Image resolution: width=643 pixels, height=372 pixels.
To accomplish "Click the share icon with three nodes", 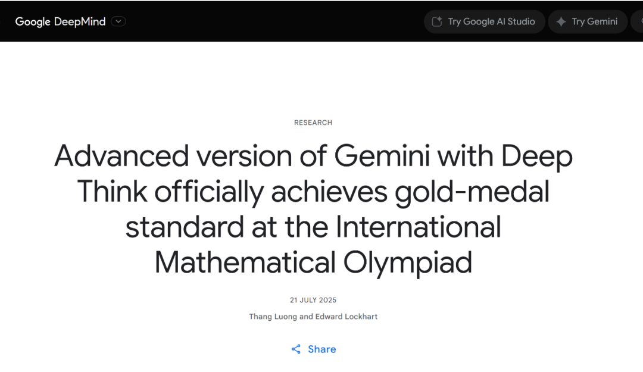I will (x=296, y=349).
